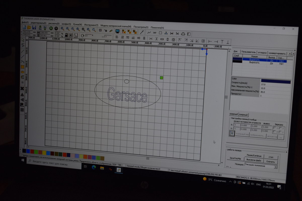Open the Инструмент(T) menu
Image resolution: width=302 pixels, height=201 pixels.
(x=91, y=25)
